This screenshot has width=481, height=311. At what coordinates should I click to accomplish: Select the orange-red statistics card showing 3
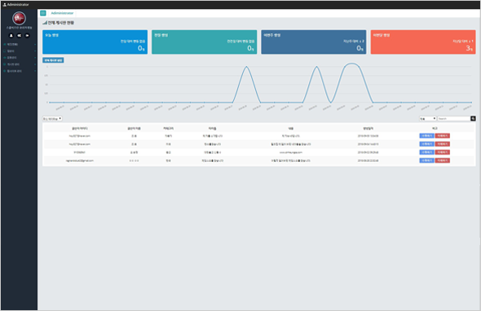423,42
